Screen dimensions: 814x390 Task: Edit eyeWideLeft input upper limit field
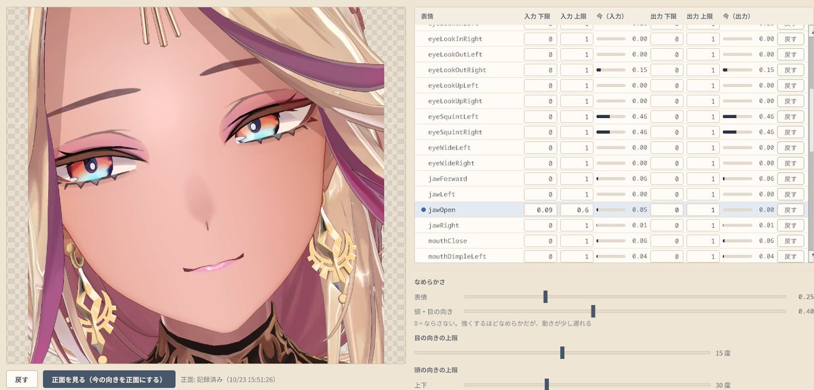(577, 148)
